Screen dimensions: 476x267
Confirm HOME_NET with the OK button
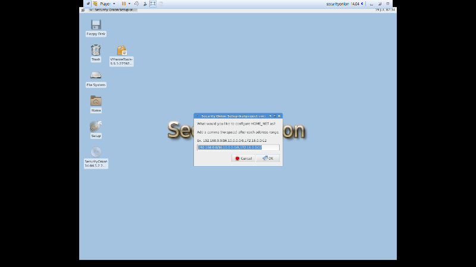point(268,158)
